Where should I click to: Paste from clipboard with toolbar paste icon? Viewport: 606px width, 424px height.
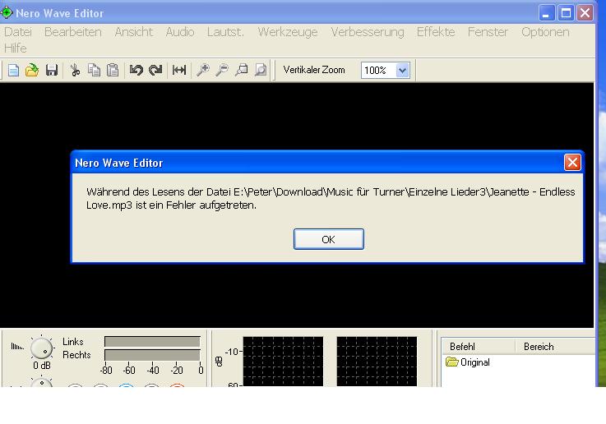coord(113,71)
